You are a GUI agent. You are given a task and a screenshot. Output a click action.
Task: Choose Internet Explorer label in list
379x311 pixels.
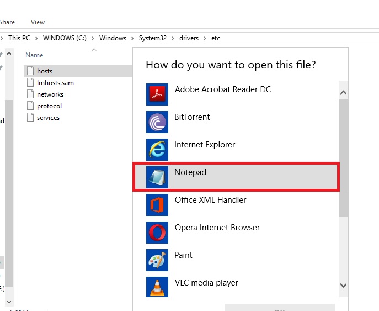pos(205,145)
